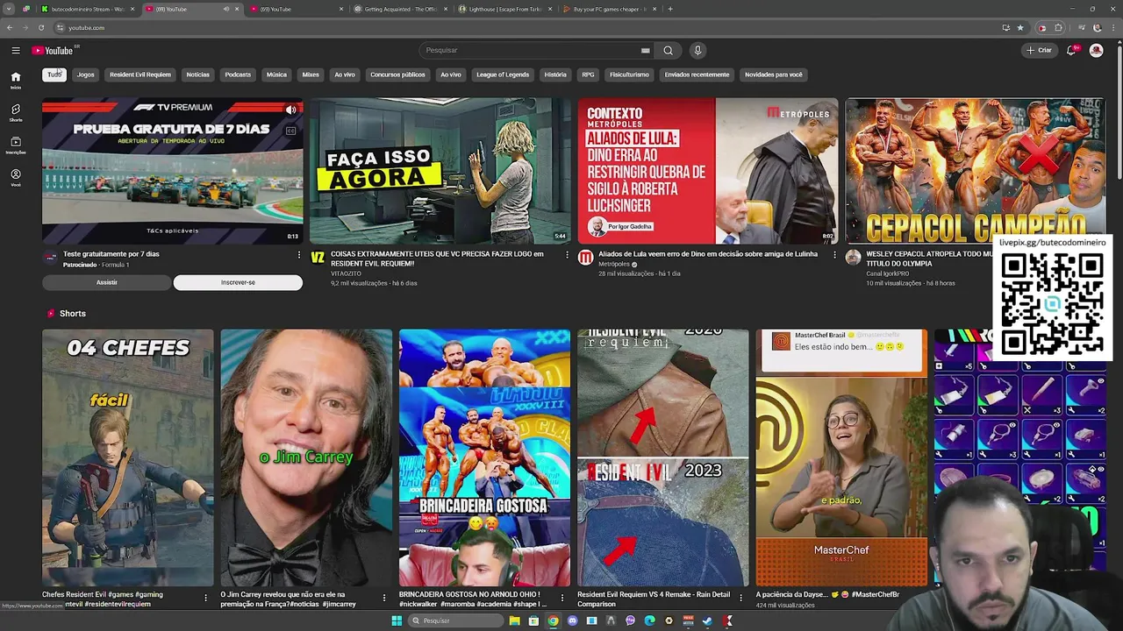Screen dimensions: 1123x631
Task: Open Inscrições in the left sidebar
Action: 16,145
